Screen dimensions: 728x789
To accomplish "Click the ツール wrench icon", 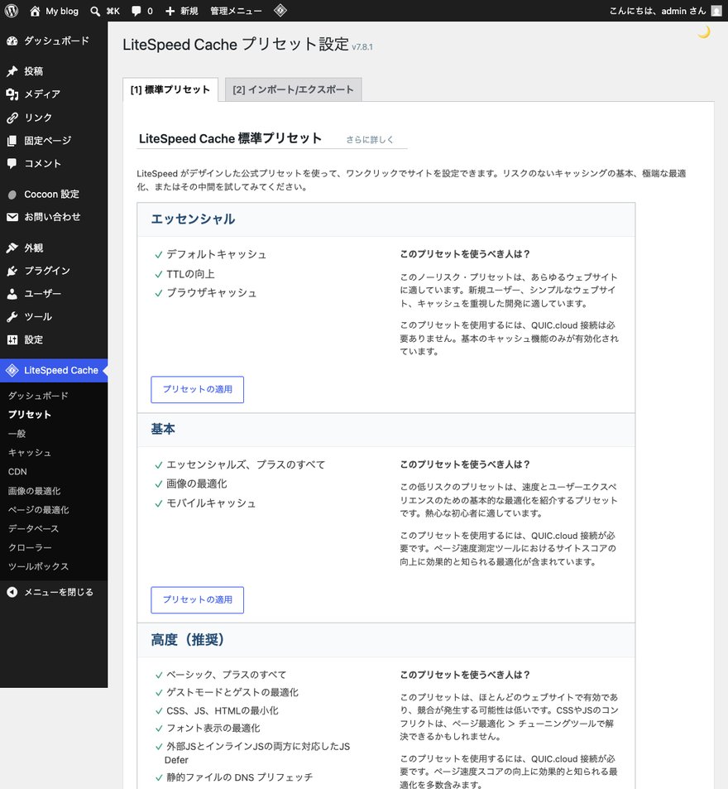I will pos(12,317).
